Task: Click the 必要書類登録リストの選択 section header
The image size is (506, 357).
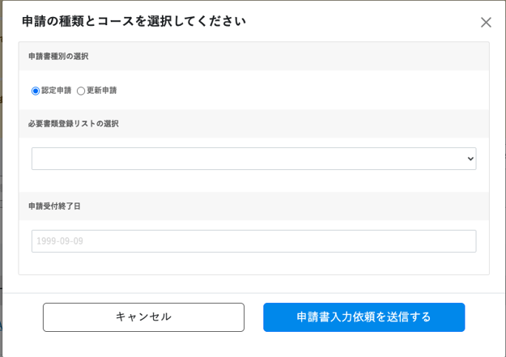Action: pos(74,124)
